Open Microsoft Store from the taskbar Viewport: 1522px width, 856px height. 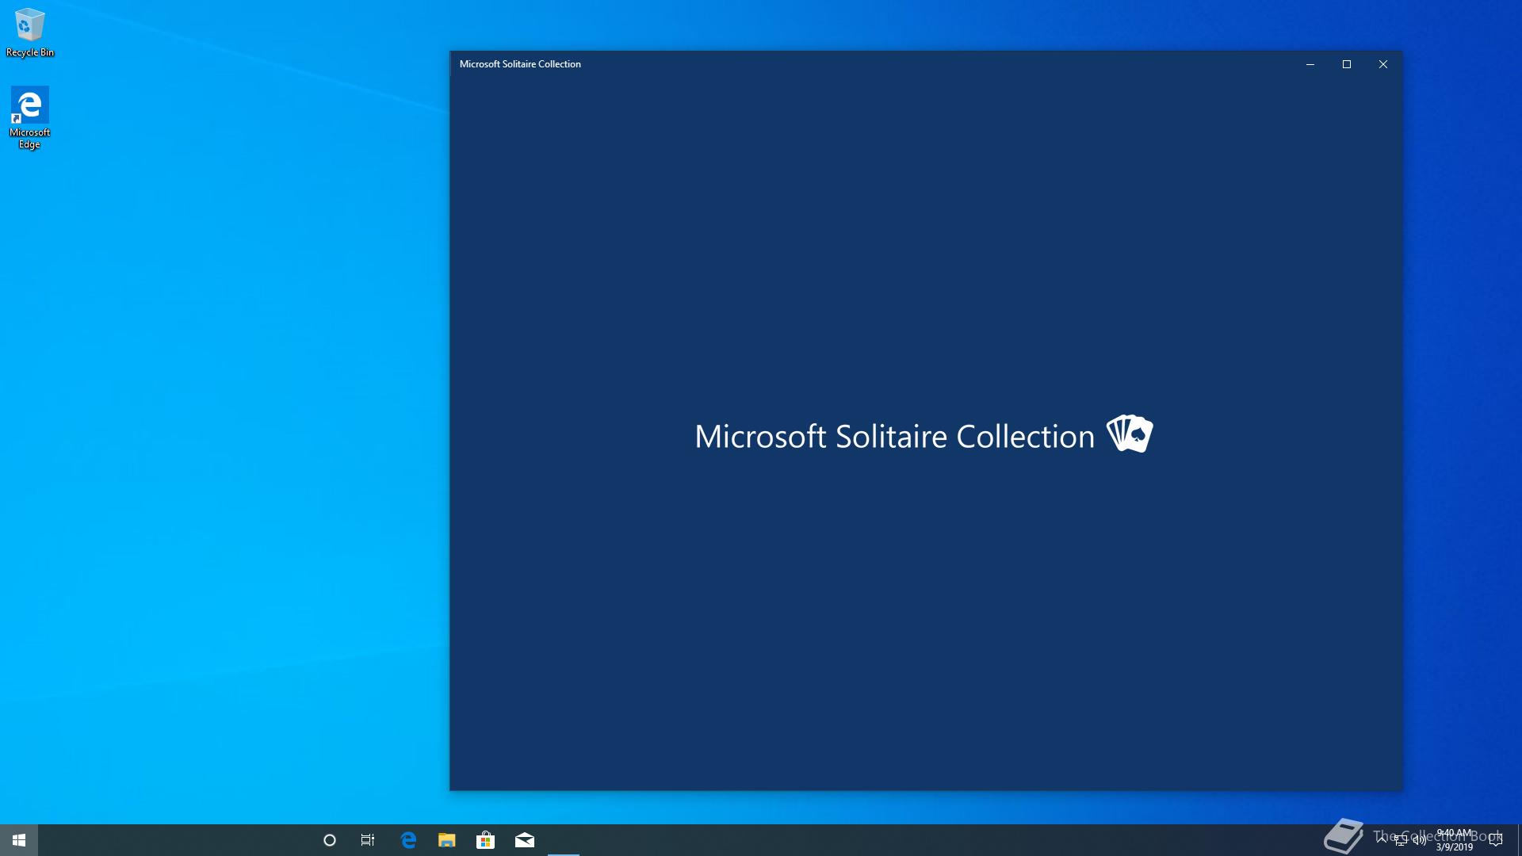(x=485, y=840)
